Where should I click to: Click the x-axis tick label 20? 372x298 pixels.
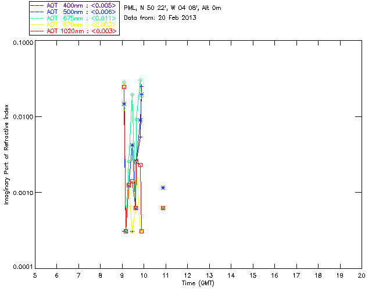[x=362, y=275]
